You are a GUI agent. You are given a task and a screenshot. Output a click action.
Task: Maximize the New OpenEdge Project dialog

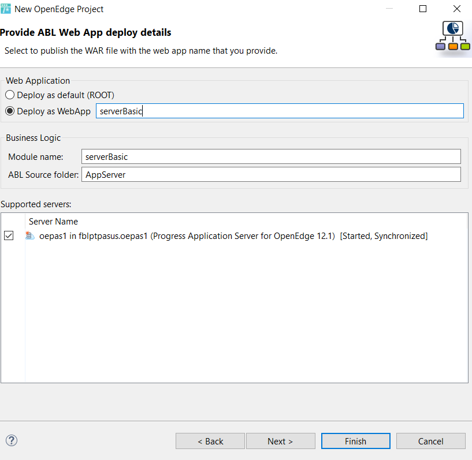423,9
